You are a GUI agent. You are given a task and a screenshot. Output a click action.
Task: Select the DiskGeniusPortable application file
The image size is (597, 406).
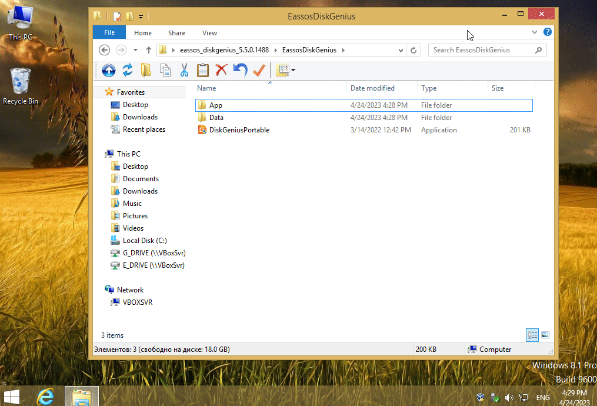(364, 130)
